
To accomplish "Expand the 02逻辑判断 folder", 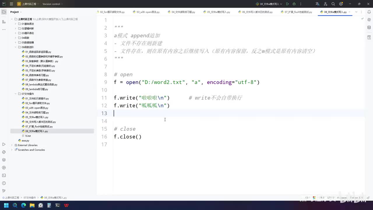I will pyautogui.click(x=16, y=29).
